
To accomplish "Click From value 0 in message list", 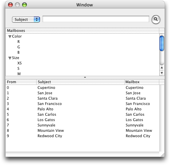I will tap(8, 88).
